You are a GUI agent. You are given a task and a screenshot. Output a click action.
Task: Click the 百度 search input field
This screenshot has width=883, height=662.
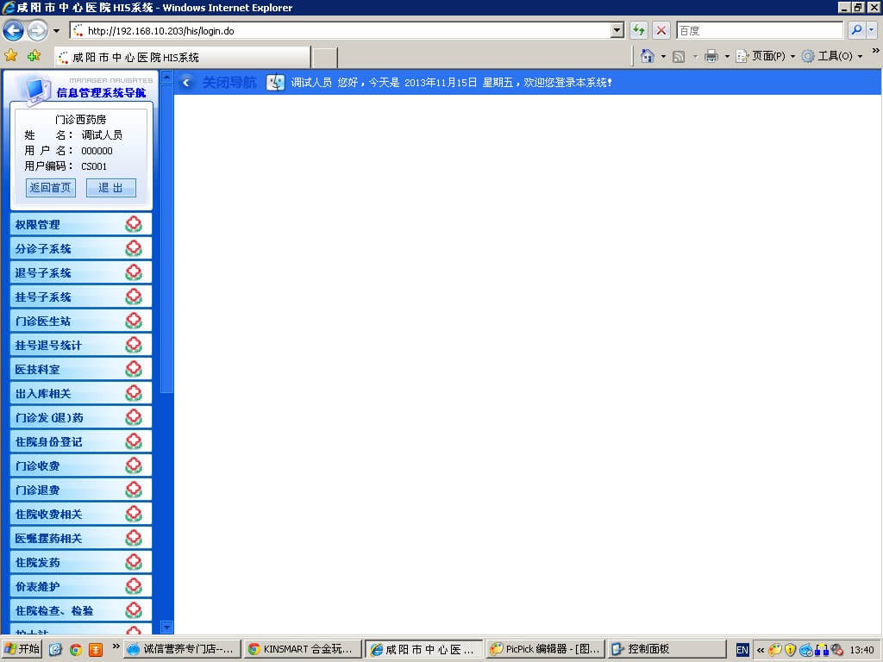[x=759, y=31]
